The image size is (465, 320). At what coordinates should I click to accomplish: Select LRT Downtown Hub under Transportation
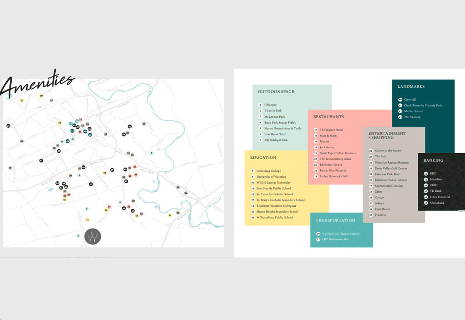tap(336, 239)
